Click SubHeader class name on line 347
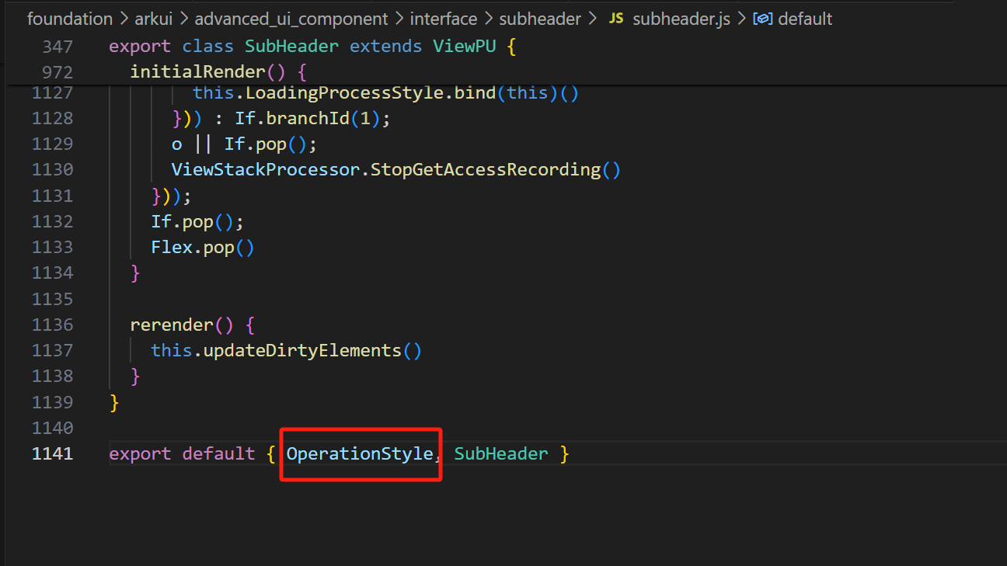The width and height of the screenshot is (1007, 566). [x=291, y=47]
